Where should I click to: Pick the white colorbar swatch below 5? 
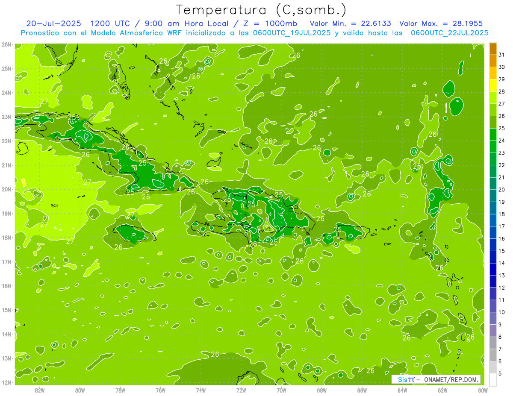(x=493, y=379)
